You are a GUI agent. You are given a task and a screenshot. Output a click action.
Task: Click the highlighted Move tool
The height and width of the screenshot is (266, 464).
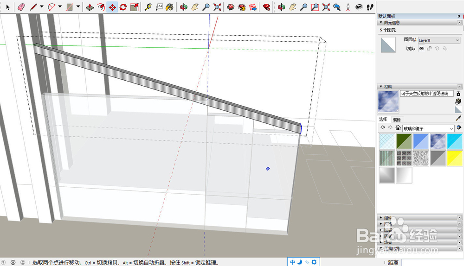point(112,7)
